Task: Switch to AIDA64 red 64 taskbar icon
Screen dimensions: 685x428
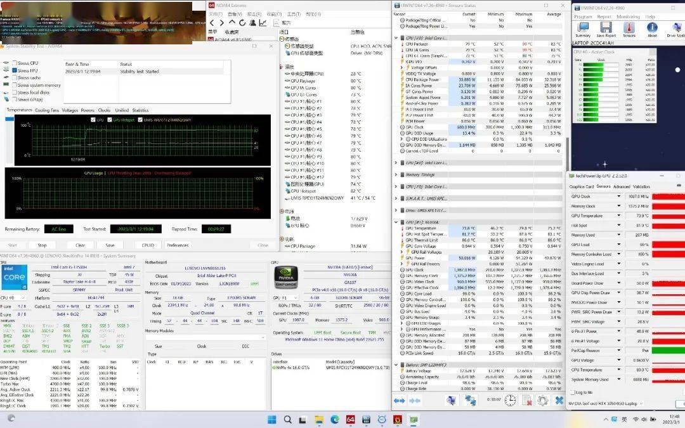Action: 350,420
